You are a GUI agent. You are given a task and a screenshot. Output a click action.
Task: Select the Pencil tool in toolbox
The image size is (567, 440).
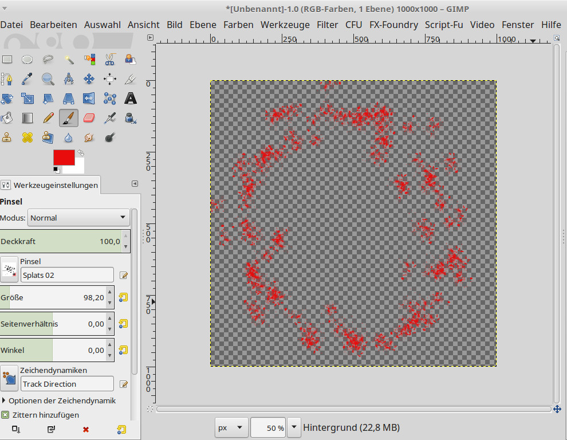(48, 118)
